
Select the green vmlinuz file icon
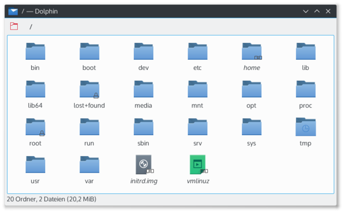coord(198,165)
